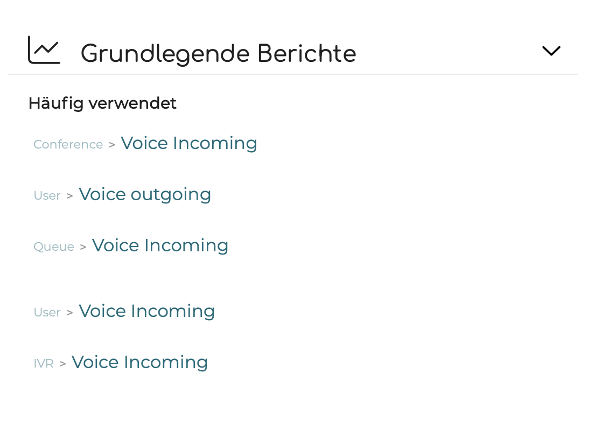Click the User label before Voice Incoming

47,312
